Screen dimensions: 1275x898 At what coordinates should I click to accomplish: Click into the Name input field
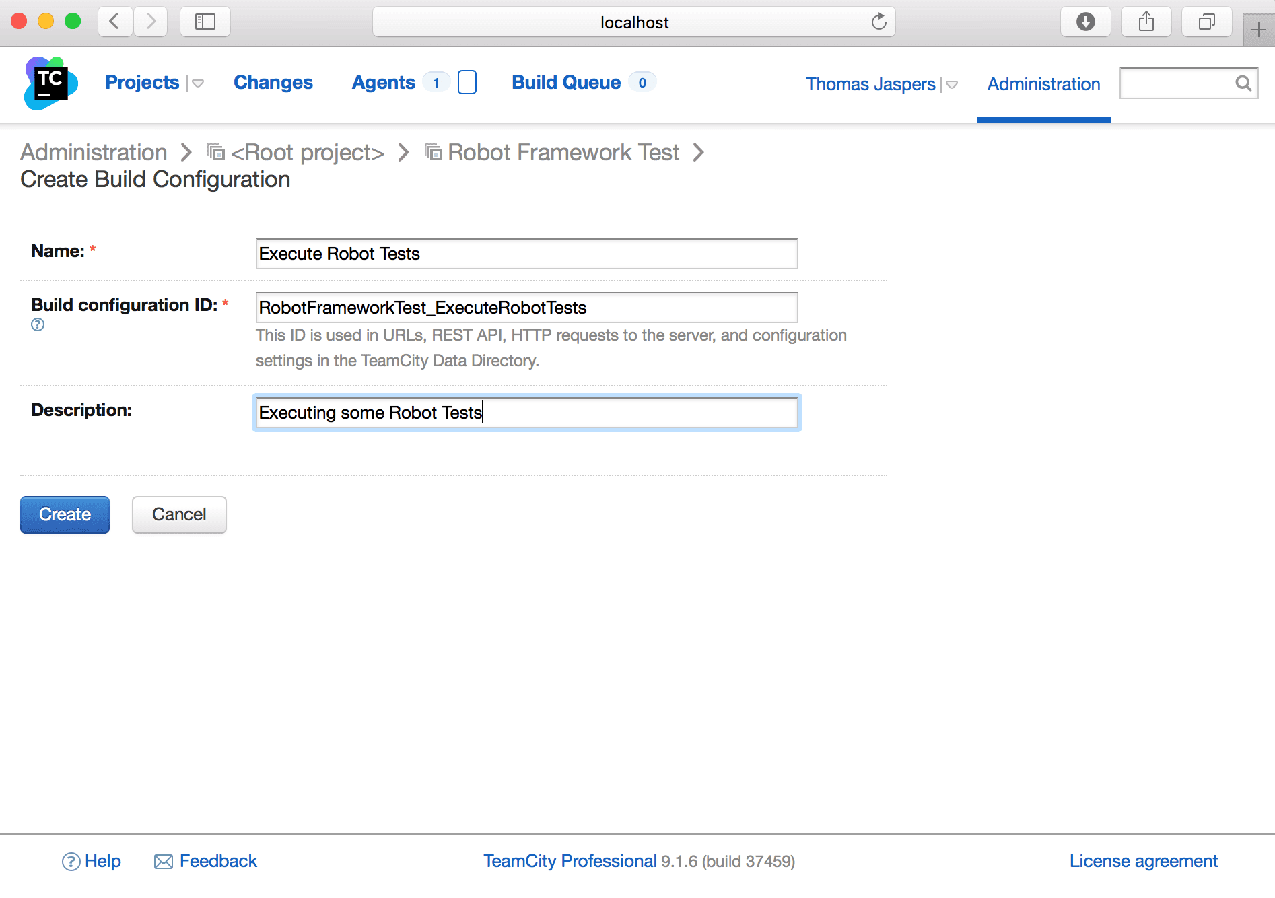pyautogui.click(x=526, y=254)
